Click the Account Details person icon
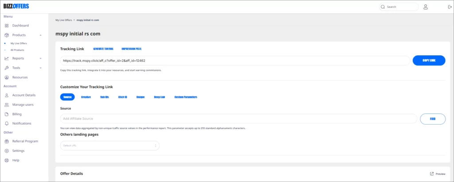 [x=7, y=95]
